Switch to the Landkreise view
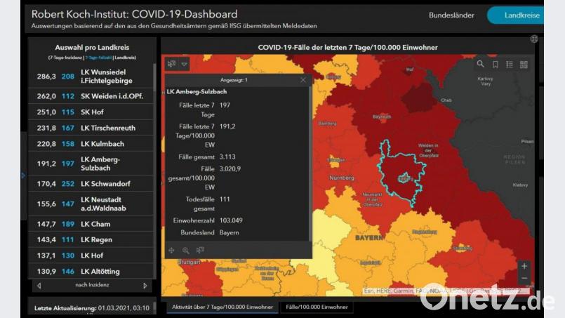 (x=516, y=15)
